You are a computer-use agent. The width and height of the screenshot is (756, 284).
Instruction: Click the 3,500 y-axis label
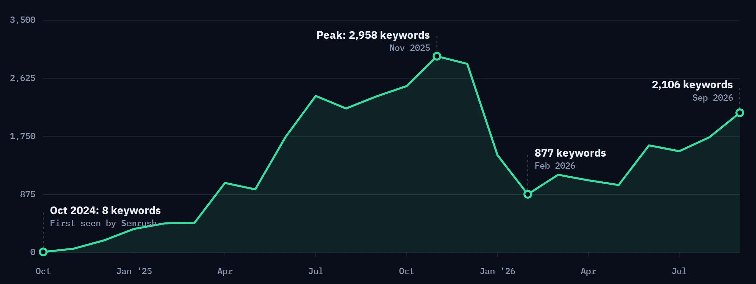click(x=23, y=20)
